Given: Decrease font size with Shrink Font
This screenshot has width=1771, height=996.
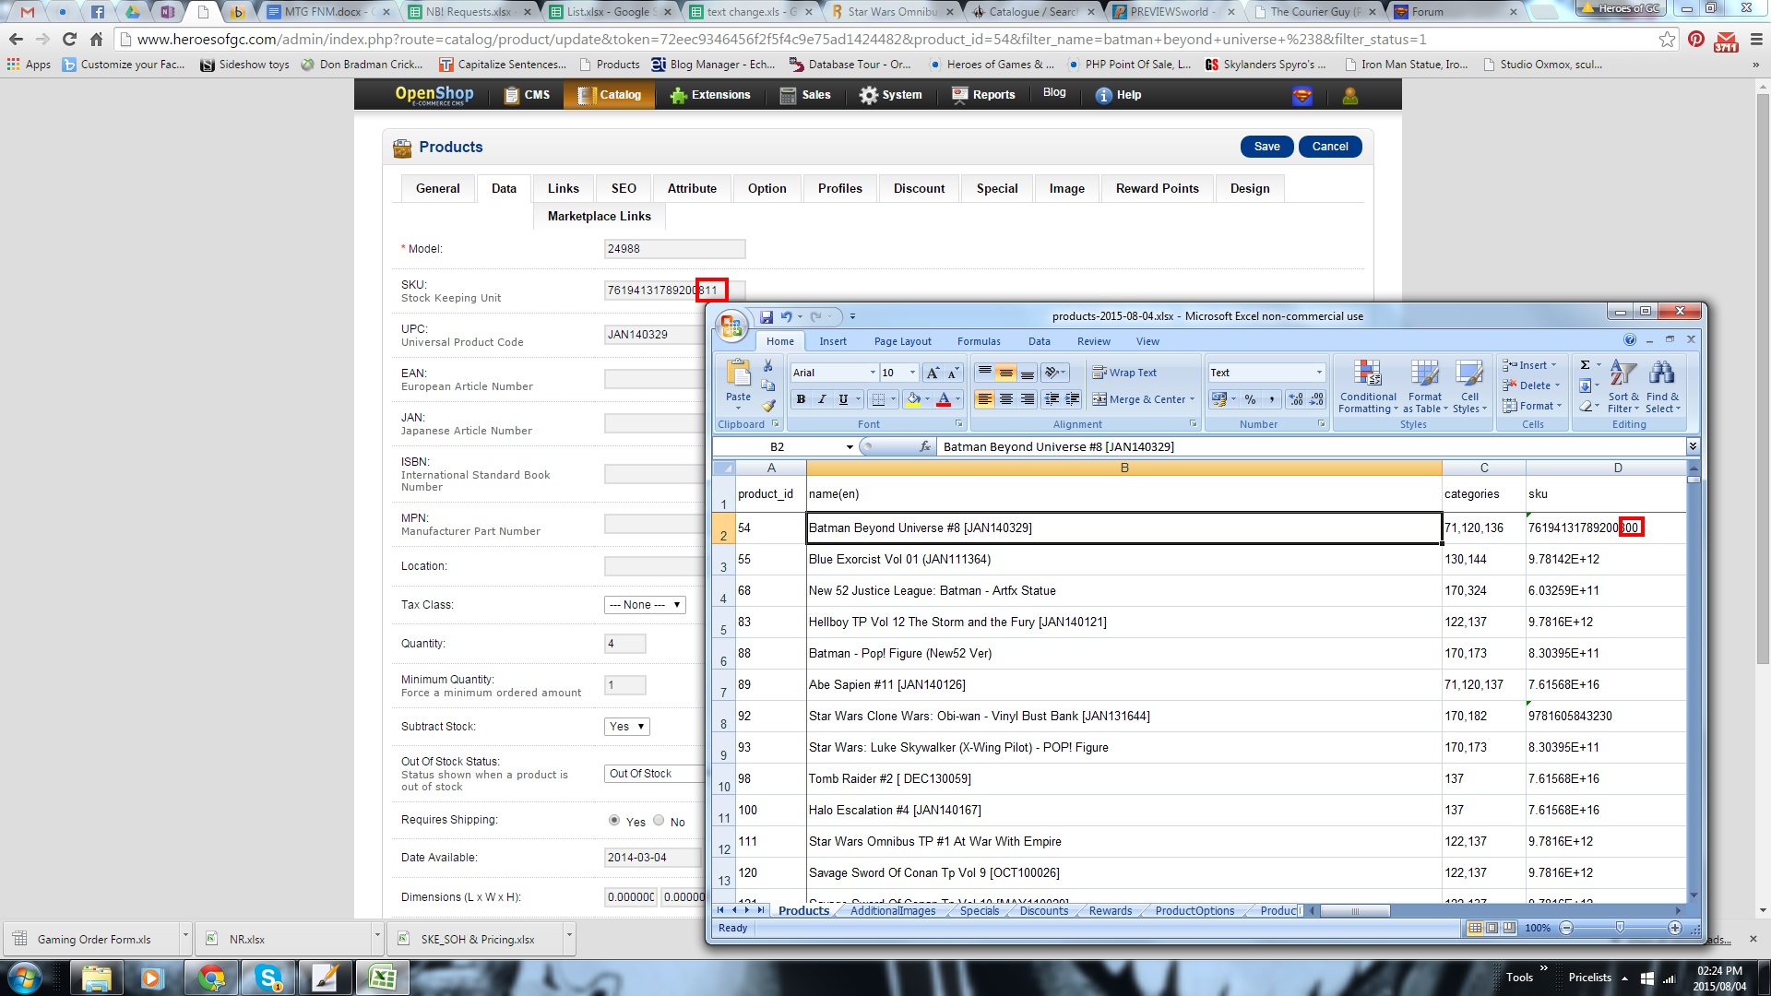Looking at the screenshot, I should coord(953,373).
